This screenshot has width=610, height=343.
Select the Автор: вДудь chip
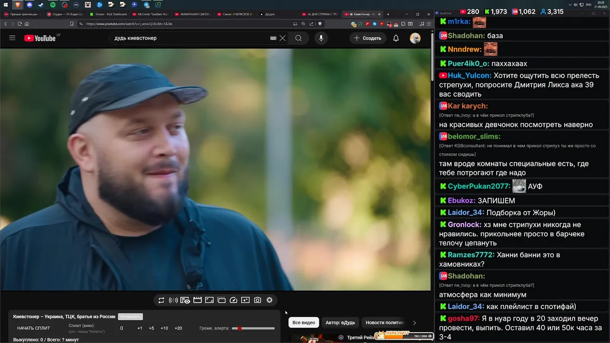pos(340,323)
